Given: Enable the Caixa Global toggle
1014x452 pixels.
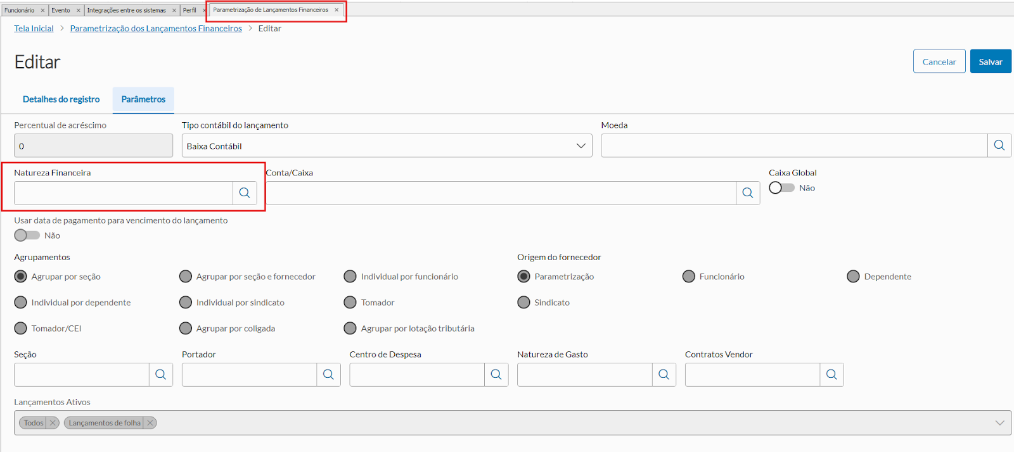Looking at the screenshot, I should [781, 188].
